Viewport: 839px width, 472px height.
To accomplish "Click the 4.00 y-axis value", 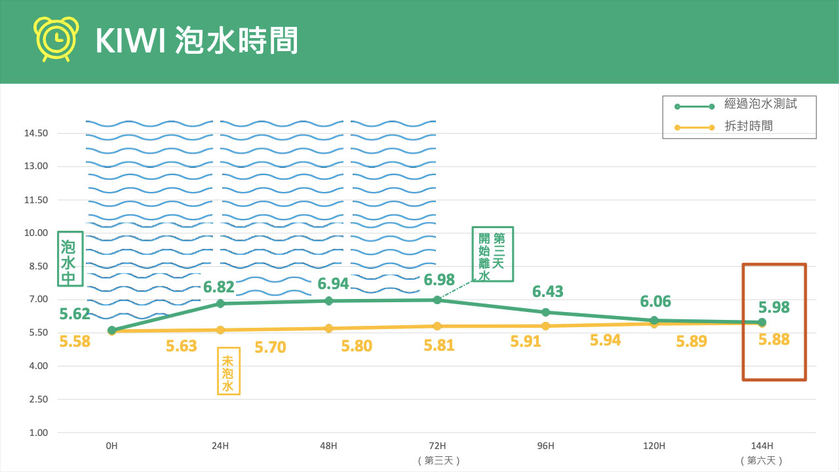I will click(38, 366).
